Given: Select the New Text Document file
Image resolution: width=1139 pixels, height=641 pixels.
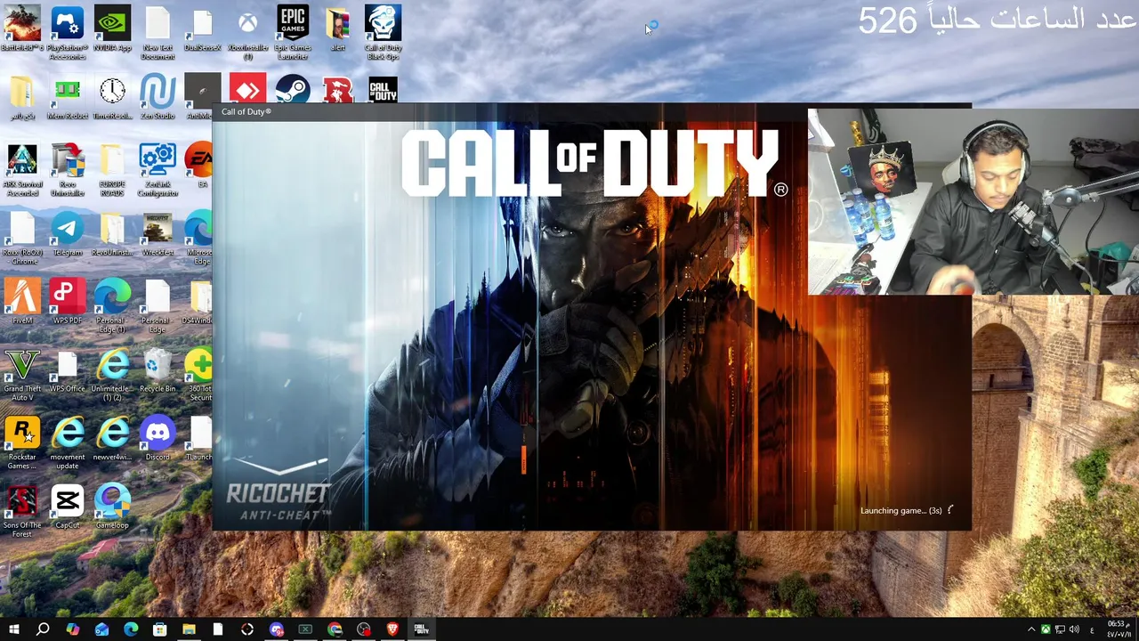Looking at the screenshot, I should (x=158, y=33).
